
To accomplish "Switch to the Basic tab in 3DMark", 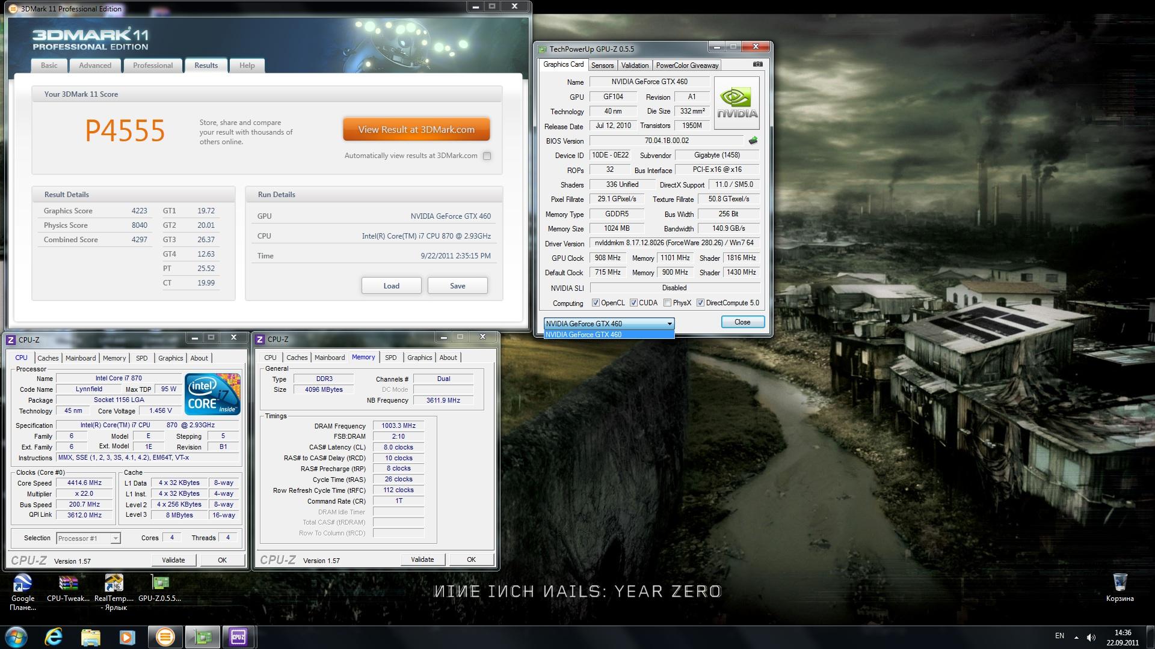I will click(x=49, y=66).
